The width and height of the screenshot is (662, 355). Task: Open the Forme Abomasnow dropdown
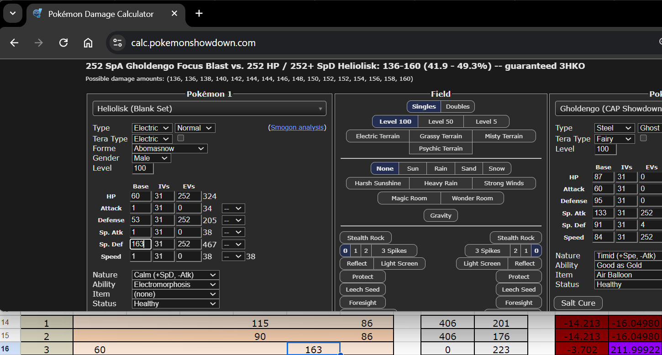coord(170,149)
